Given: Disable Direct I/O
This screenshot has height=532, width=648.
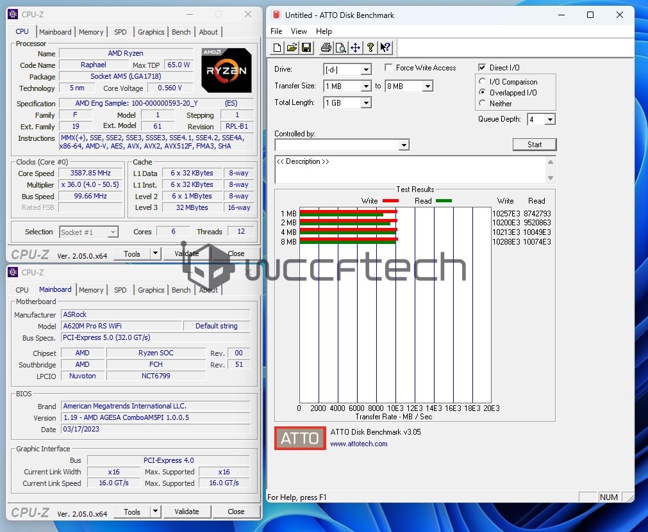Looking at the screenshot, I should tap(482, 67).
